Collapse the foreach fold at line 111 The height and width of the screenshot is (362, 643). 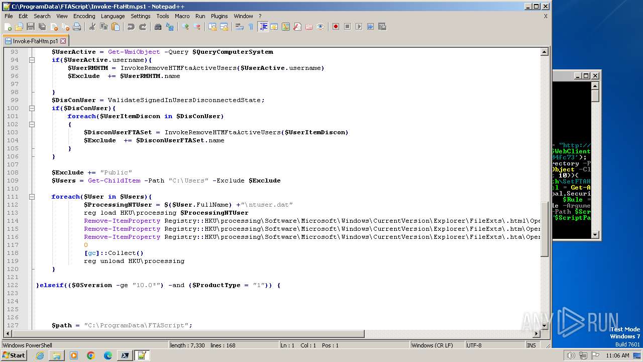[32, 197]
